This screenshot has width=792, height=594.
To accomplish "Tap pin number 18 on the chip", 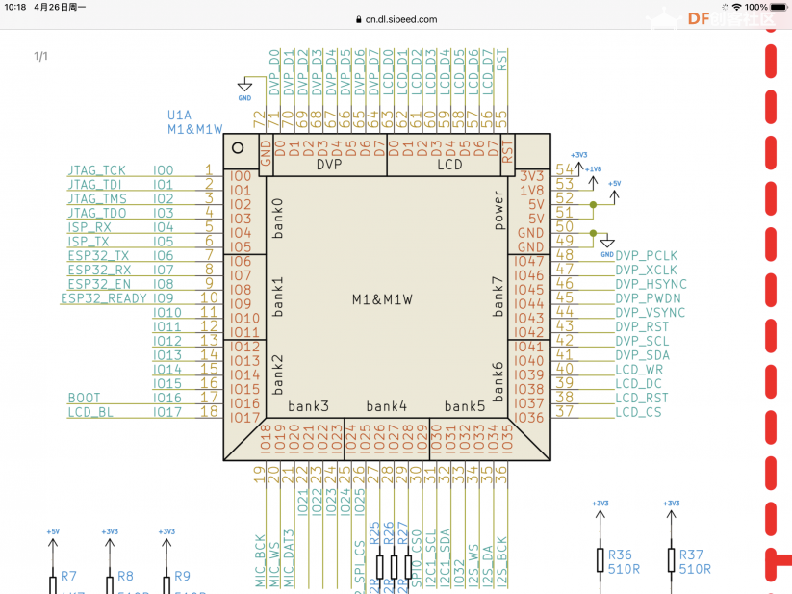I will (209, 412).
